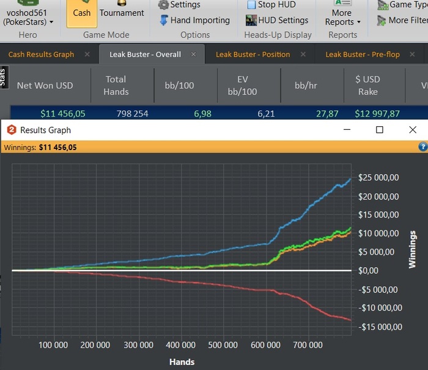Minimize the Results Graph window

coord(347,130)
